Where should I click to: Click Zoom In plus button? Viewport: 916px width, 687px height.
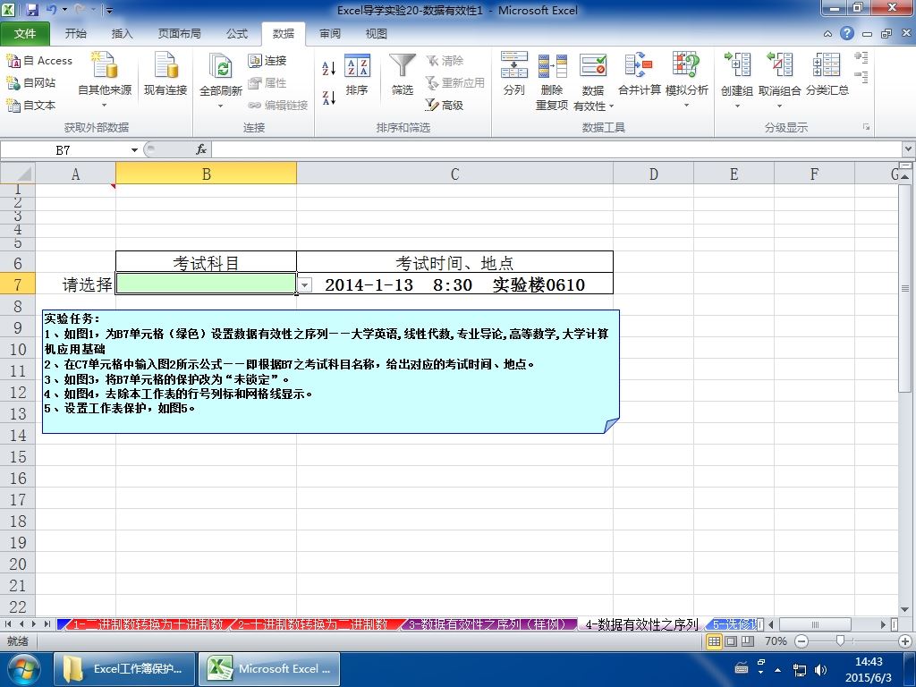(x=905, y=641)
